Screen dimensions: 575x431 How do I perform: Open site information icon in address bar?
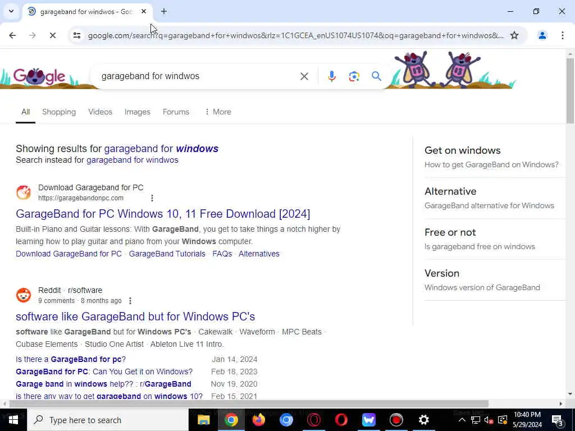point(76,35)
